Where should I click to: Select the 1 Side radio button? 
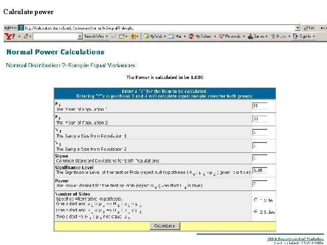click(256, 200)
